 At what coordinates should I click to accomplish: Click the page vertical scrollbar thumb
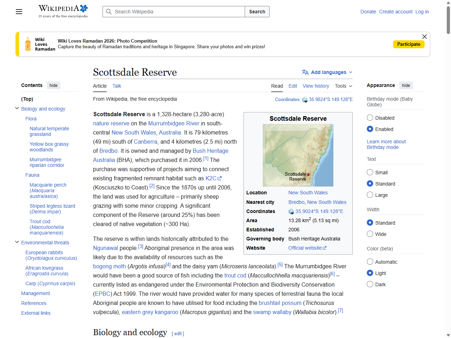pyautogui.click(x=448, y=19)
